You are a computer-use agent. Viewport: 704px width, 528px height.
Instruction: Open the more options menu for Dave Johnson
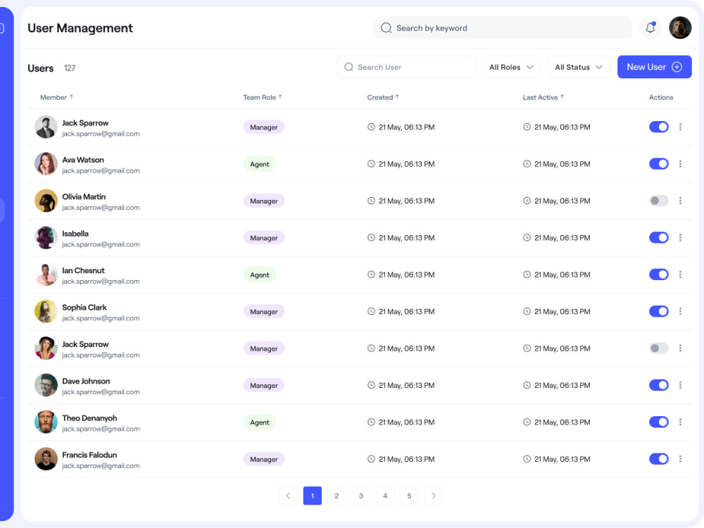click(x=680, y=385)
